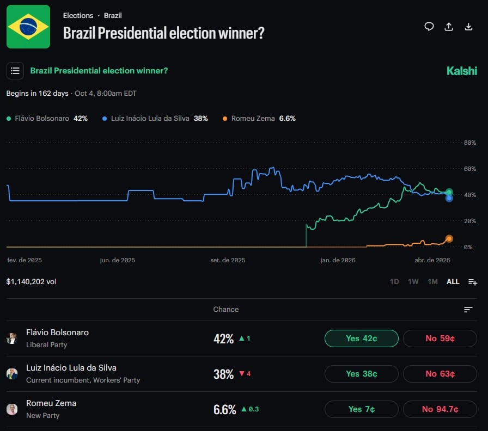Select the 1M time range

432,282
